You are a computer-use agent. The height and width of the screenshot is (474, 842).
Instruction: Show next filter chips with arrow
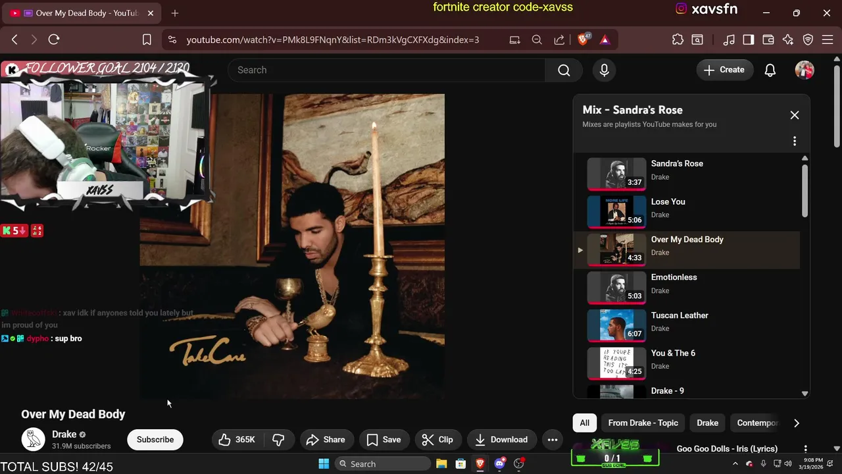tap(797, 423)
